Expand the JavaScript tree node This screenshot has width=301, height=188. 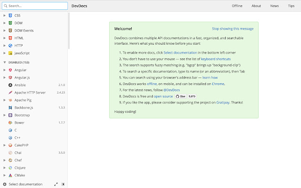pyautogui.click(x=4, y=53)
